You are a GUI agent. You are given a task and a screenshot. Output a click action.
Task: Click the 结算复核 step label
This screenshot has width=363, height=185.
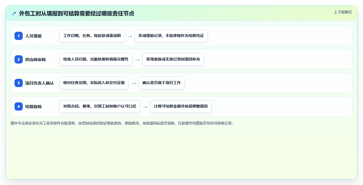33,106
